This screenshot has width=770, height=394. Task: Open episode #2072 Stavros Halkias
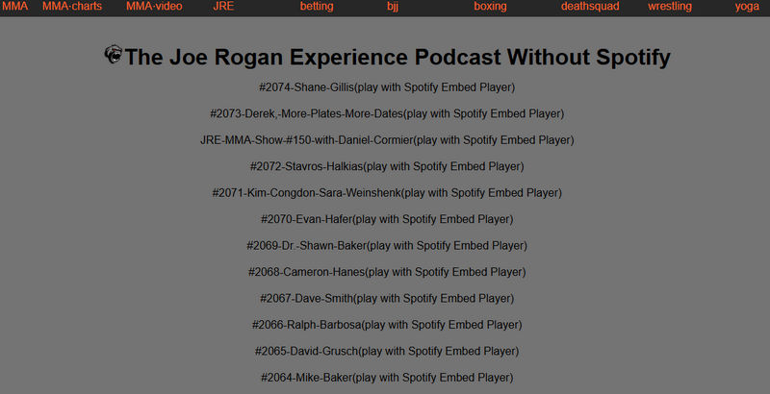pos(387,166)
